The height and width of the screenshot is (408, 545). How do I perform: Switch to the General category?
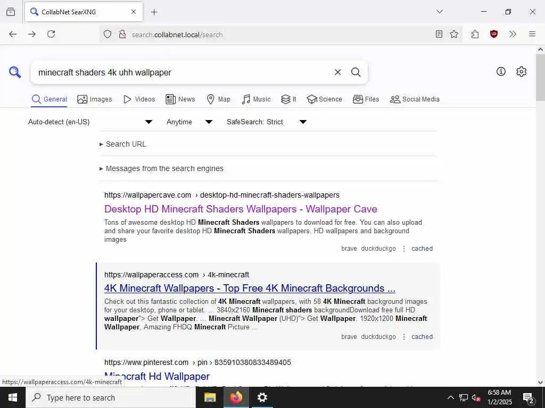pyautogui.click(x=49, y=99)
